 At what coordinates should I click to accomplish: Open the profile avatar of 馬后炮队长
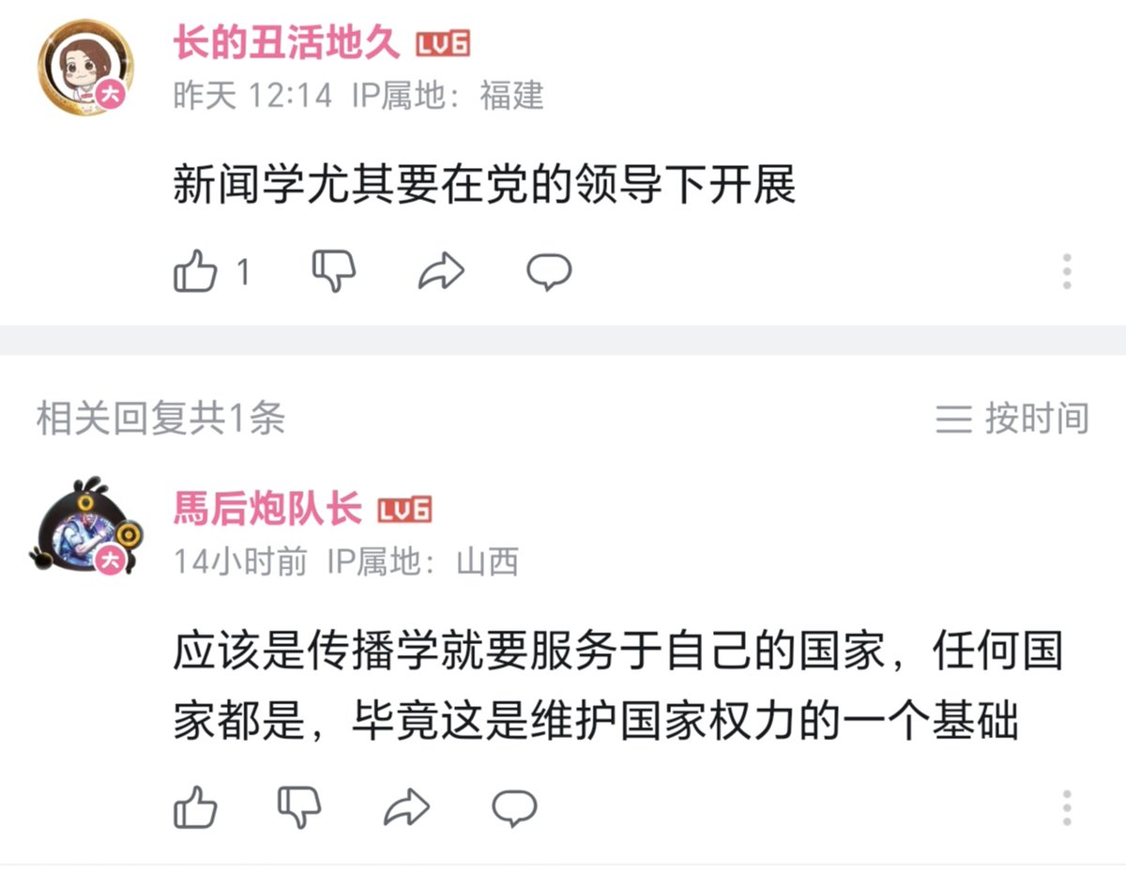85,527
